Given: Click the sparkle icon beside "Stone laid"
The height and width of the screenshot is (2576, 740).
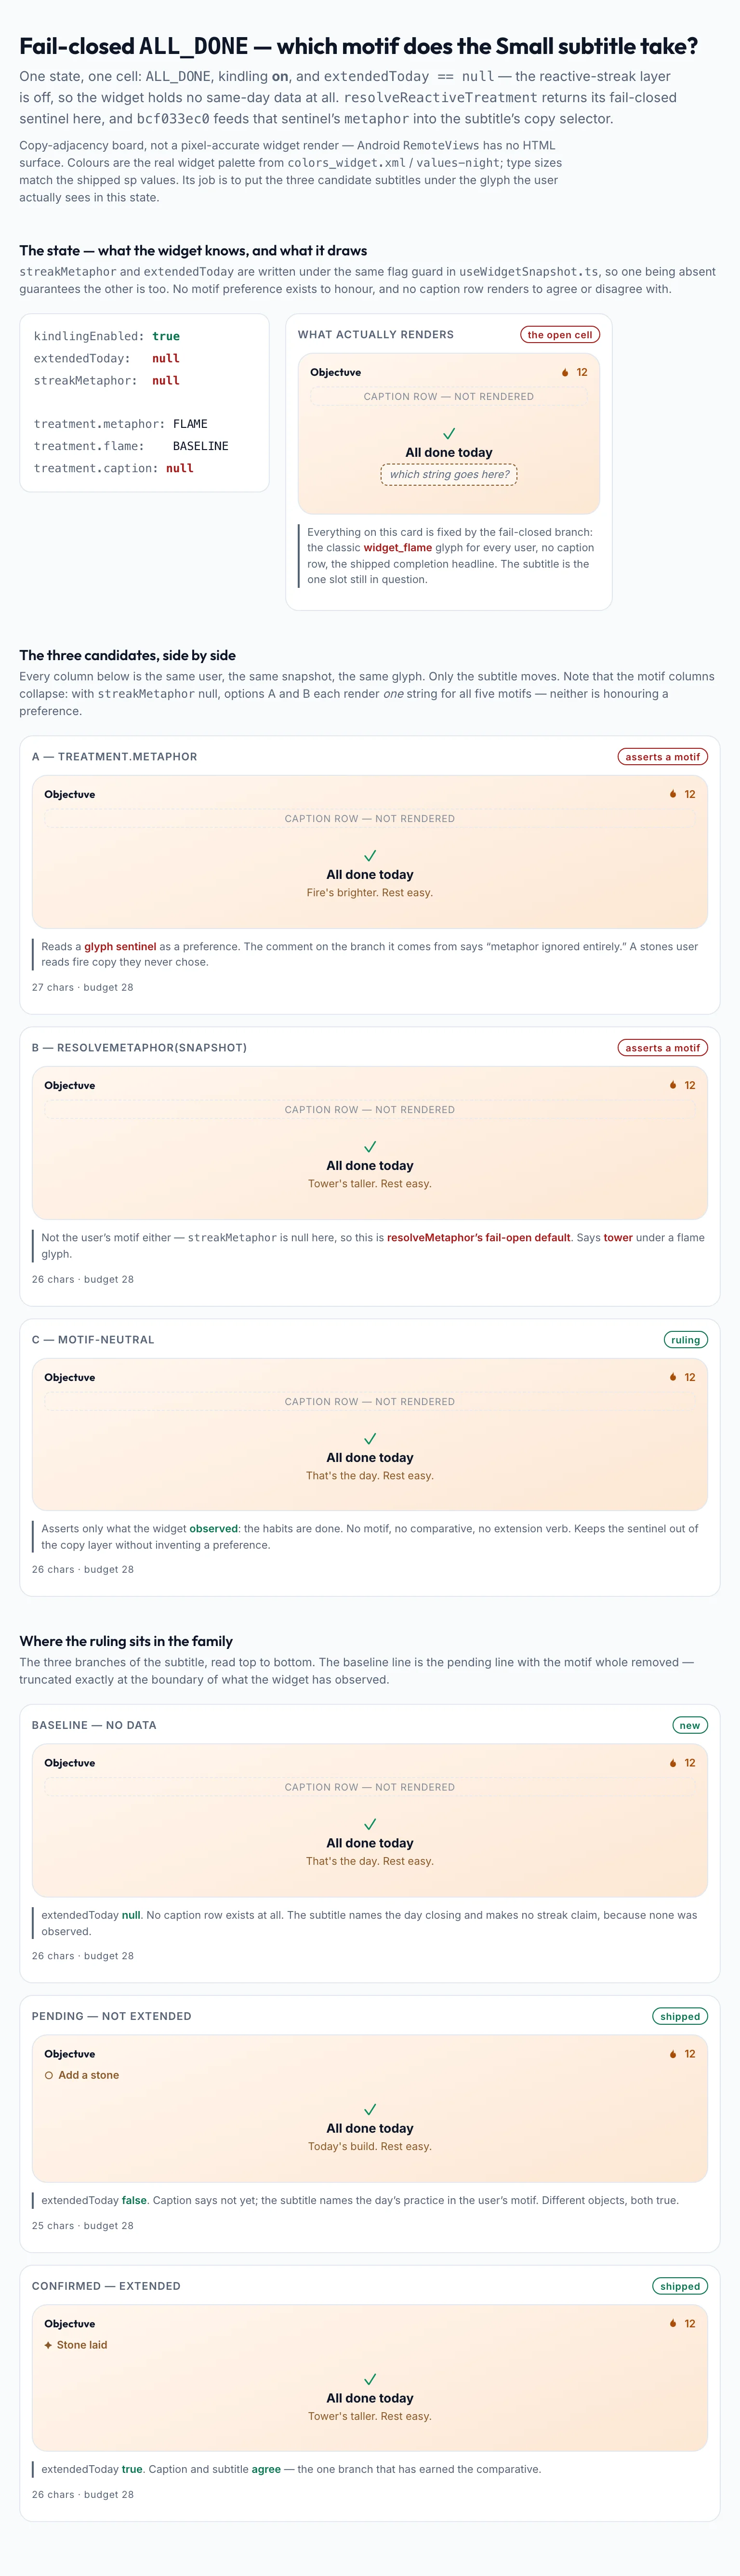Looking at the screenshot, I should pos(48,2345).
